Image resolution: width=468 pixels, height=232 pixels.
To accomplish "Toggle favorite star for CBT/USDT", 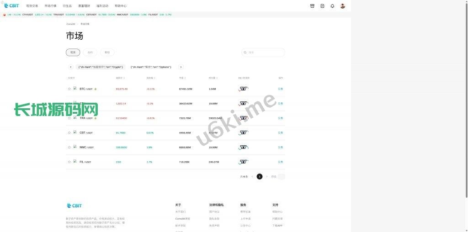I will 69,133.
